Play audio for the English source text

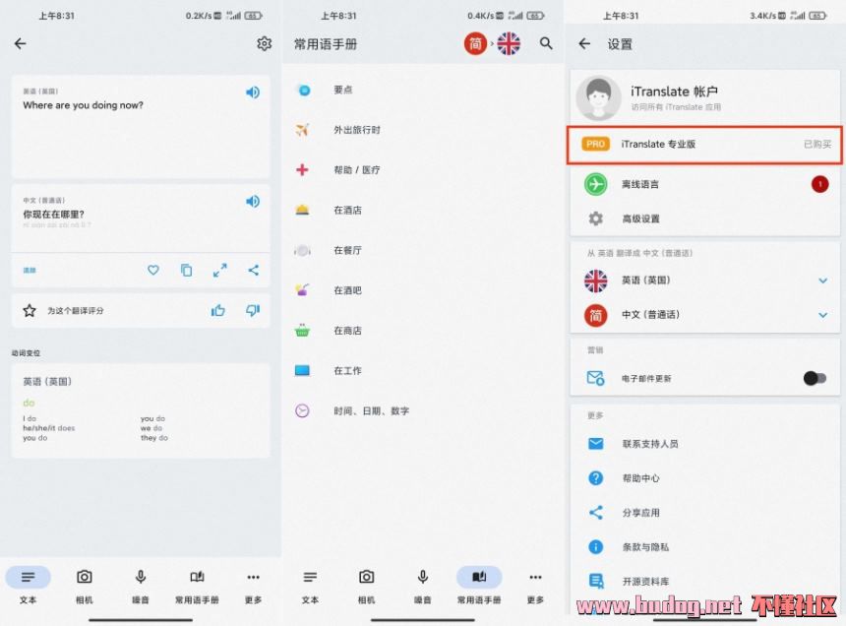(253, 93)
